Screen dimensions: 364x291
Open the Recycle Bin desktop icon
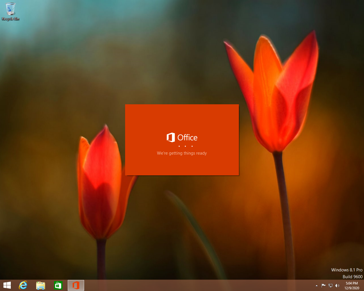click(x=11, y=11)
